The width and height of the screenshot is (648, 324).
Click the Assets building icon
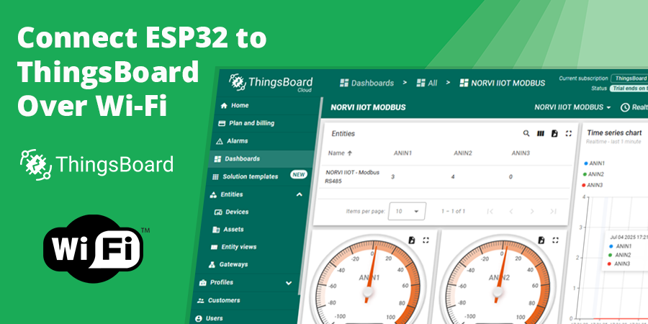(216, 230)
